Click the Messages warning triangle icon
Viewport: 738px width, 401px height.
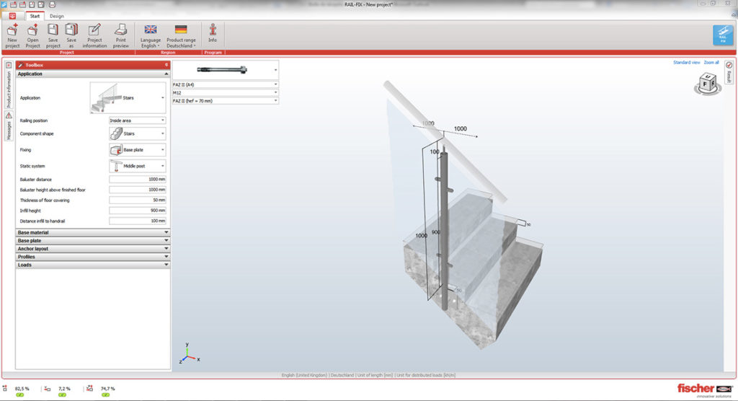point(9,115)
